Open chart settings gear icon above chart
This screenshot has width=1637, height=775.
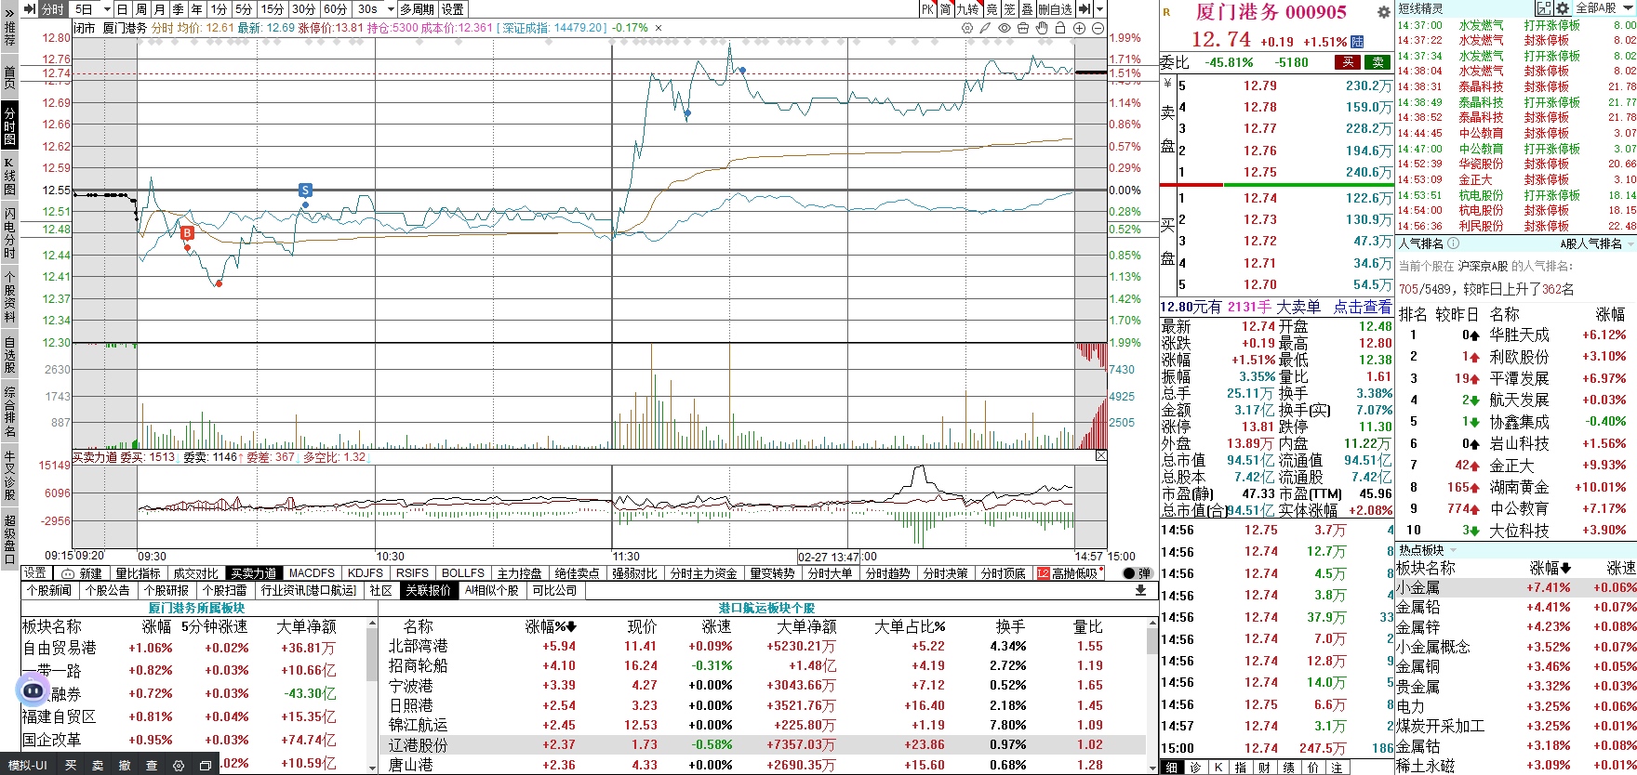[967, 28]
